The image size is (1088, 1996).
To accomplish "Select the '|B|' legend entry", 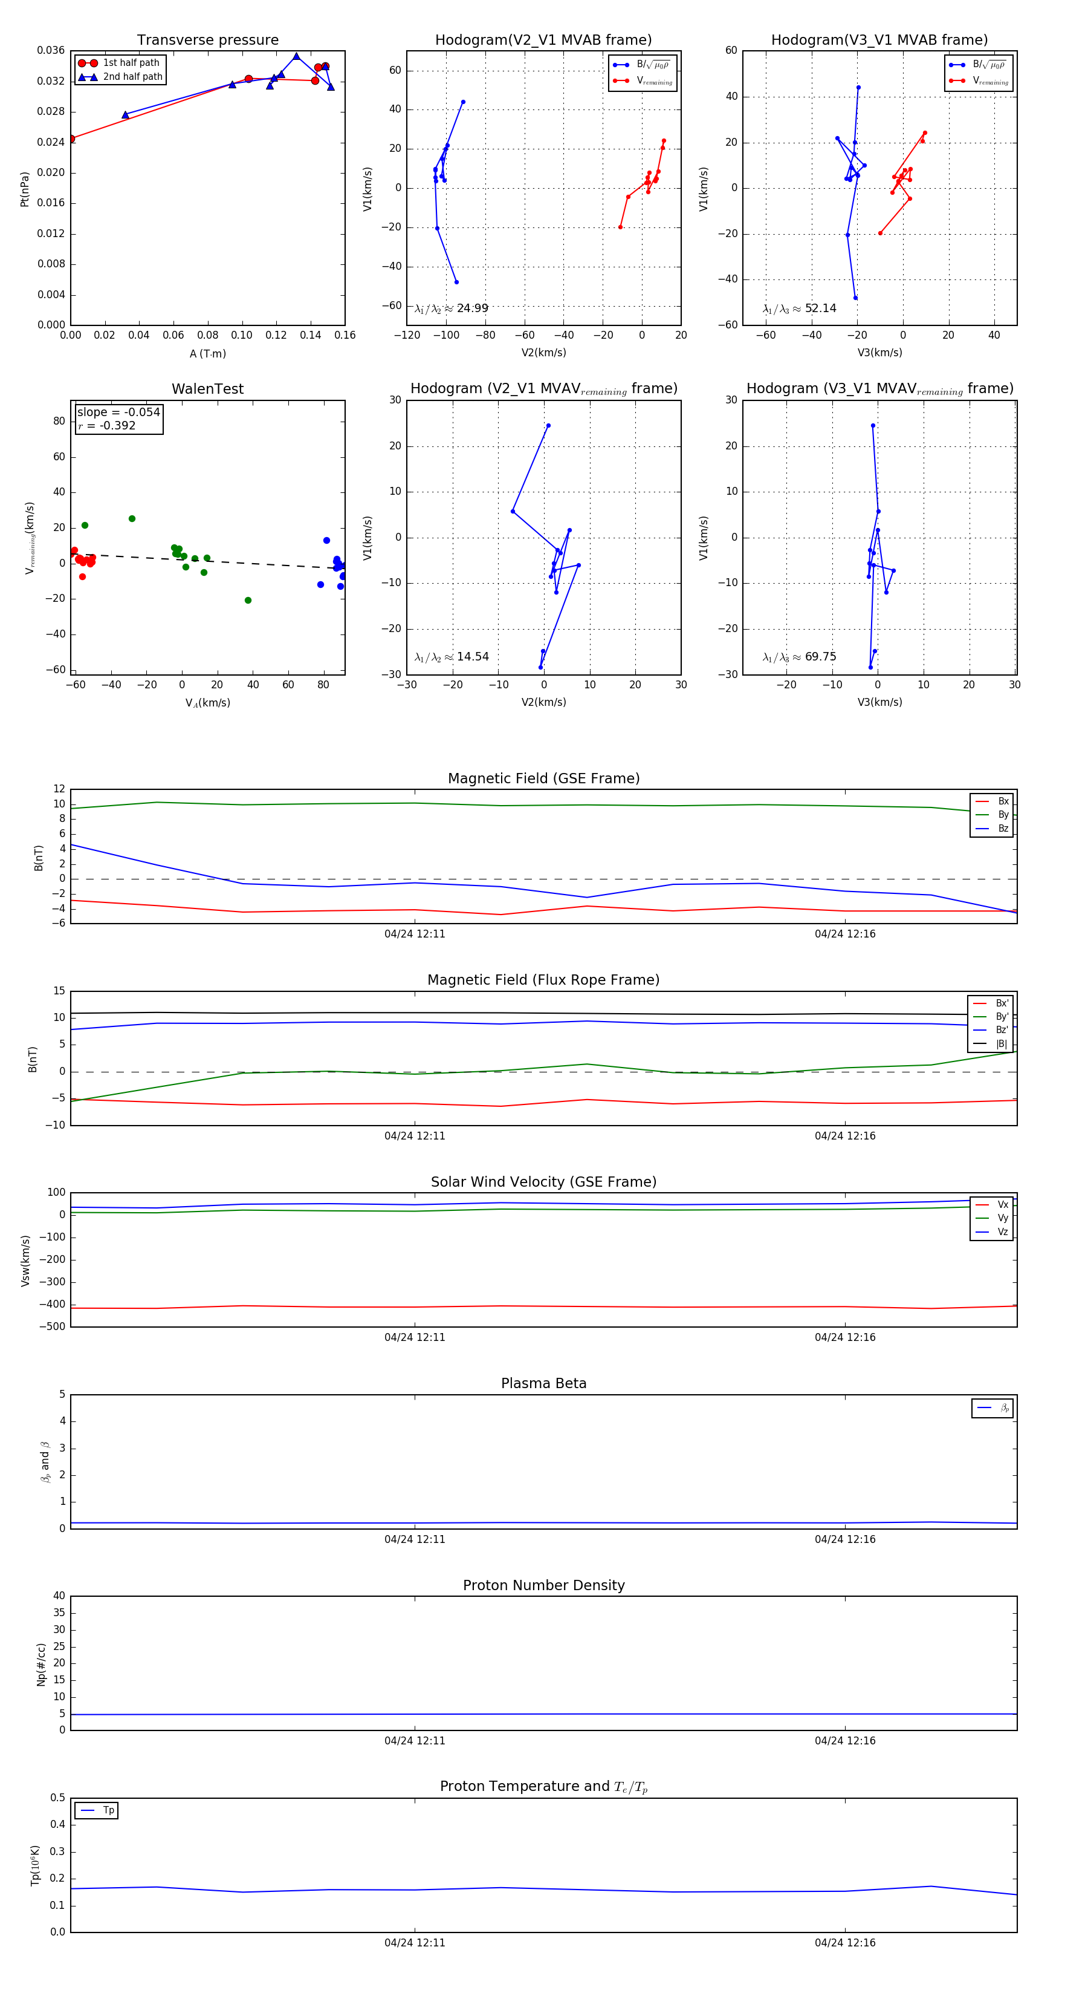I will point(991,1044).
